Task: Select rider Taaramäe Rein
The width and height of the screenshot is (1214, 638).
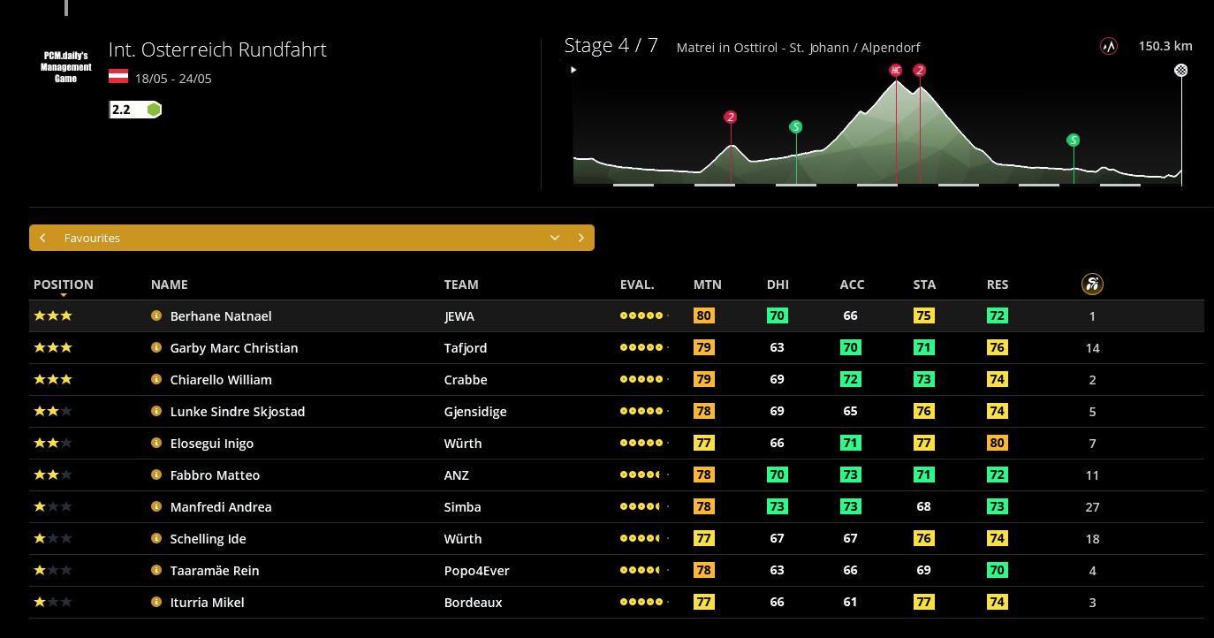Action: 215,571
